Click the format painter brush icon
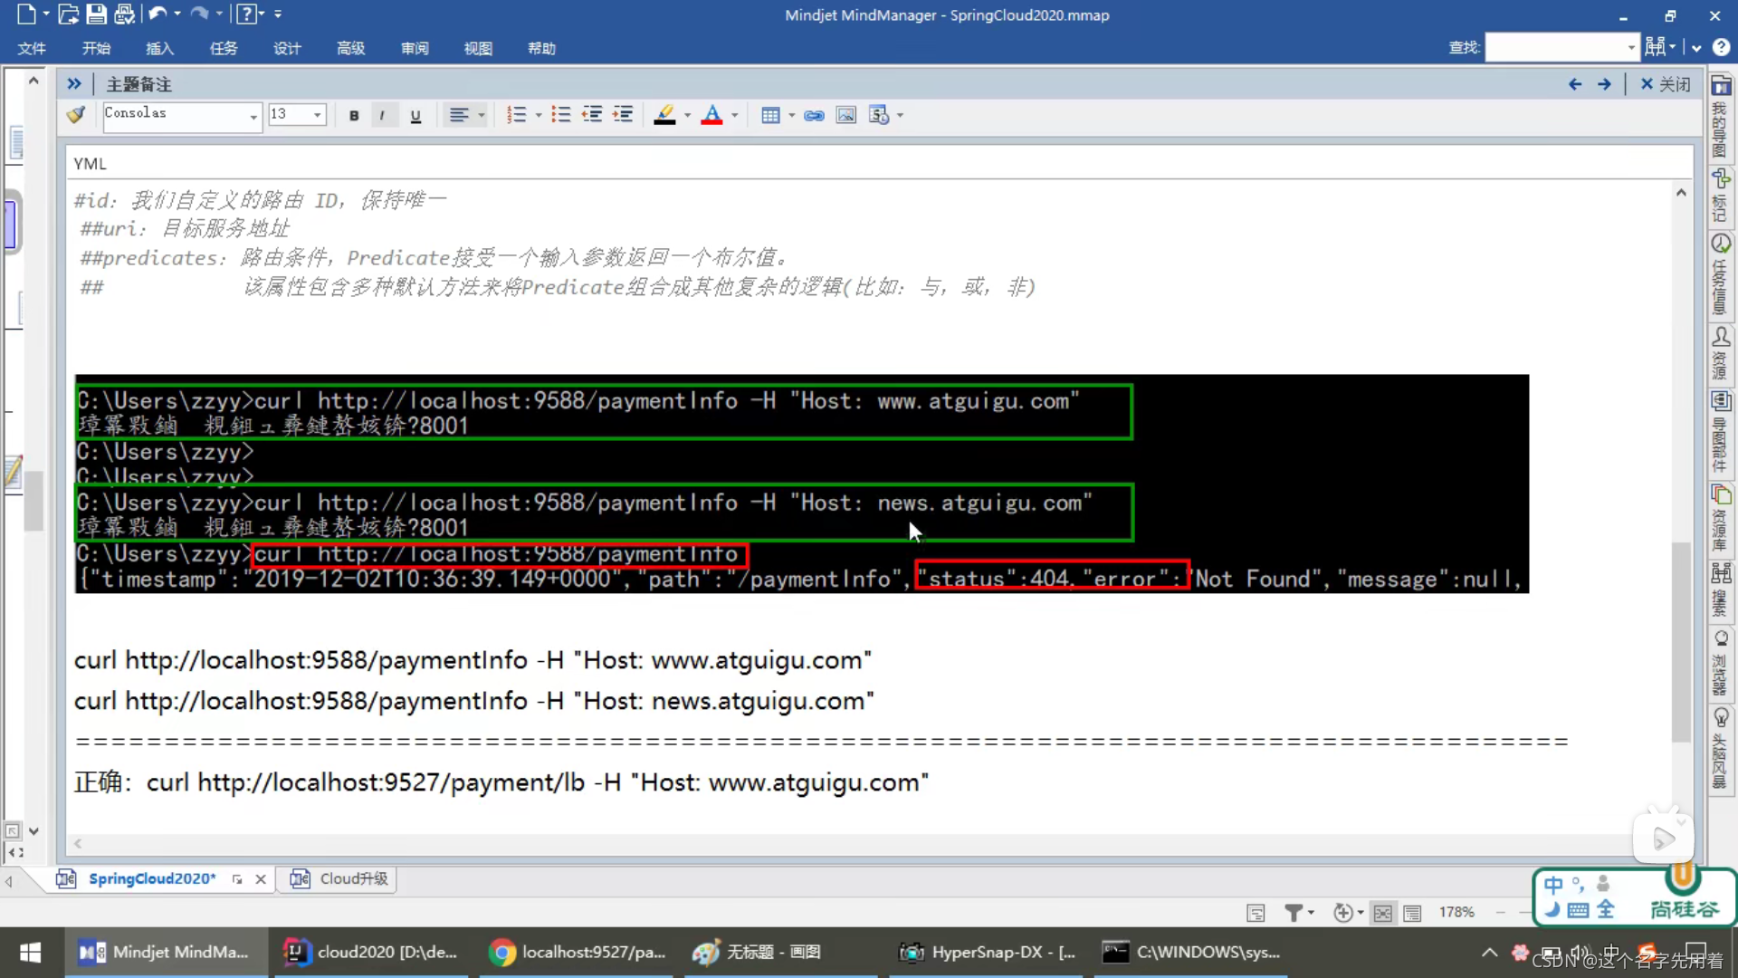 tap(76, 115)
